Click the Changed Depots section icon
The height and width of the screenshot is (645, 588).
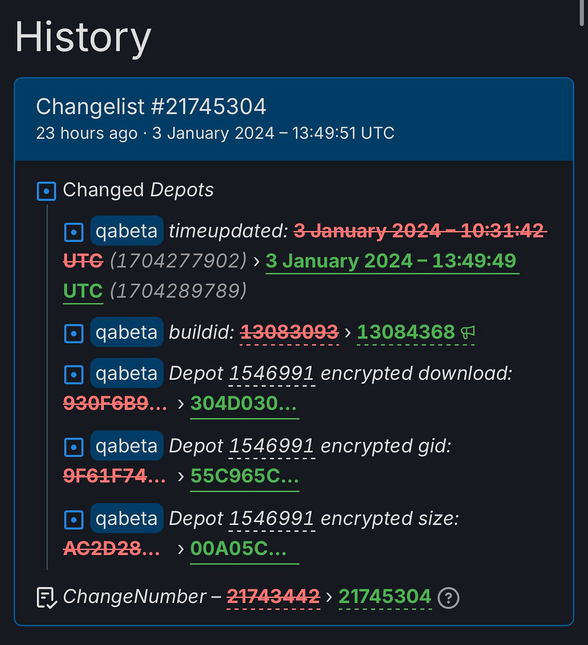46,191
